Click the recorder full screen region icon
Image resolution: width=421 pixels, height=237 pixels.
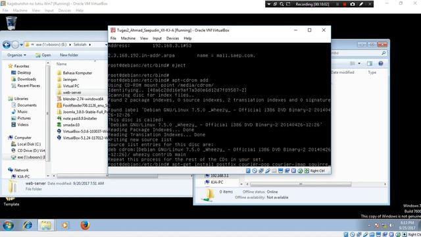tap(288, 4)
